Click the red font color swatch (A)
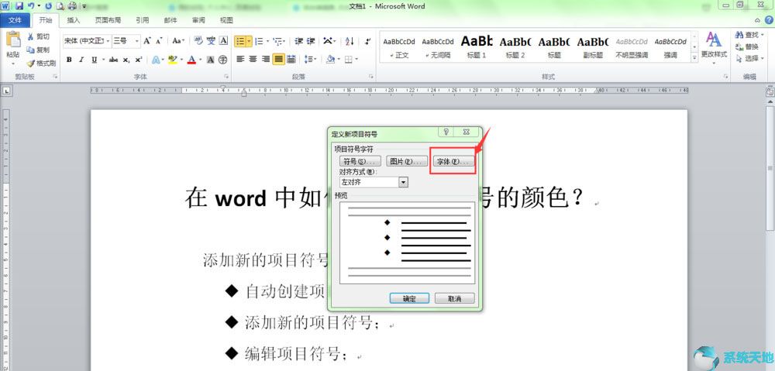Screen dimensions: 775x371 192,60
